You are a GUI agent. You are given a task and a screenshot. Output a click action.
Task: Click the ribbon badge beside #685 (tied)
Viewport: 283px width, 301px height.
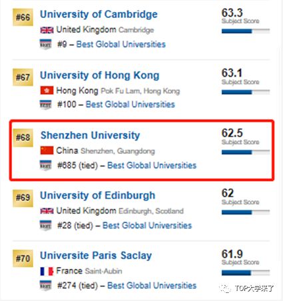tap(45, 165)
